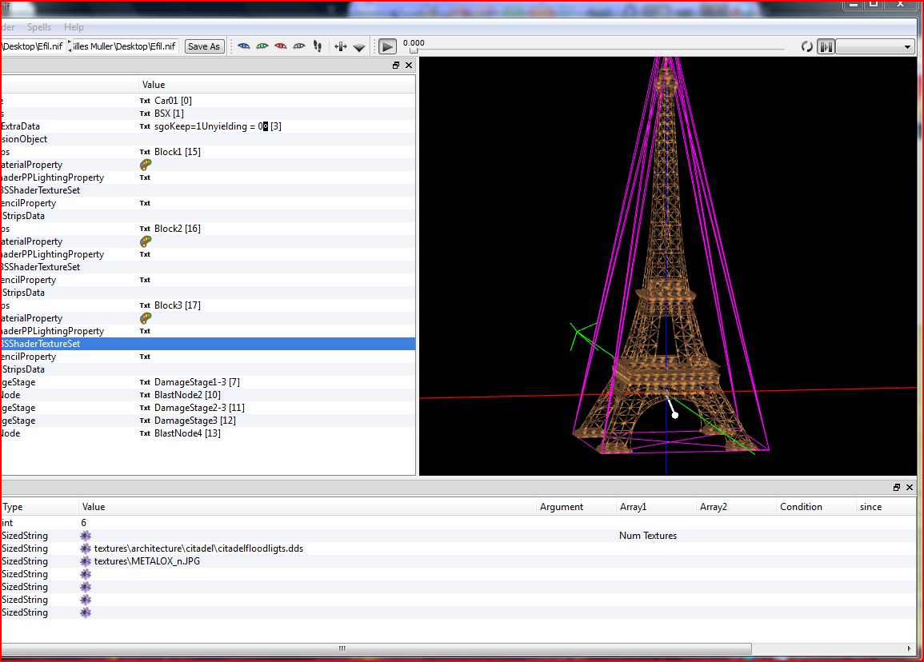The width and height of the screenshot is (924, 662).
Task: Click the save path field with Muller\Desktop\Efil.nif
Action: coord(125,46)
